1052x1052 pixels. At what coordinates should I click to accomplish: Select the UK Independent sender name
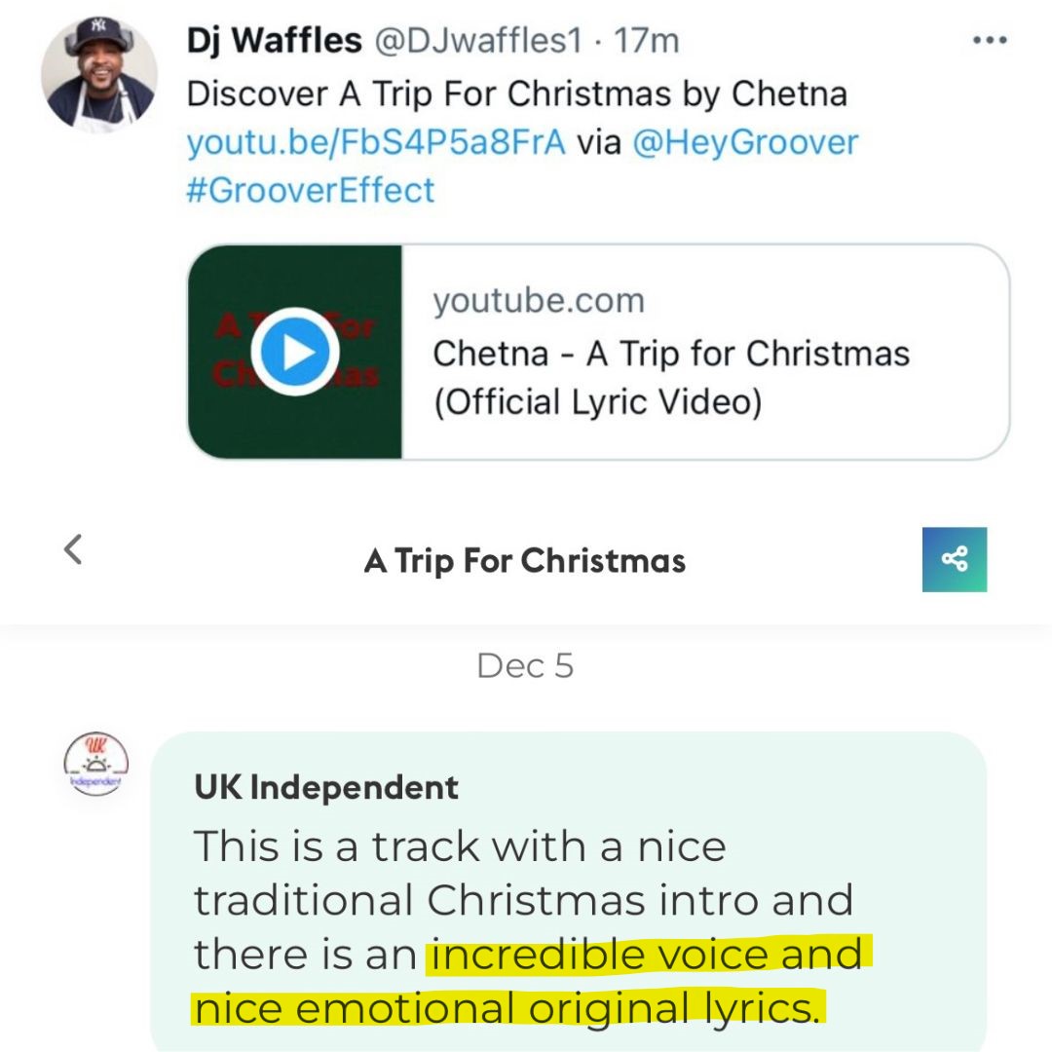pos(326,787)
